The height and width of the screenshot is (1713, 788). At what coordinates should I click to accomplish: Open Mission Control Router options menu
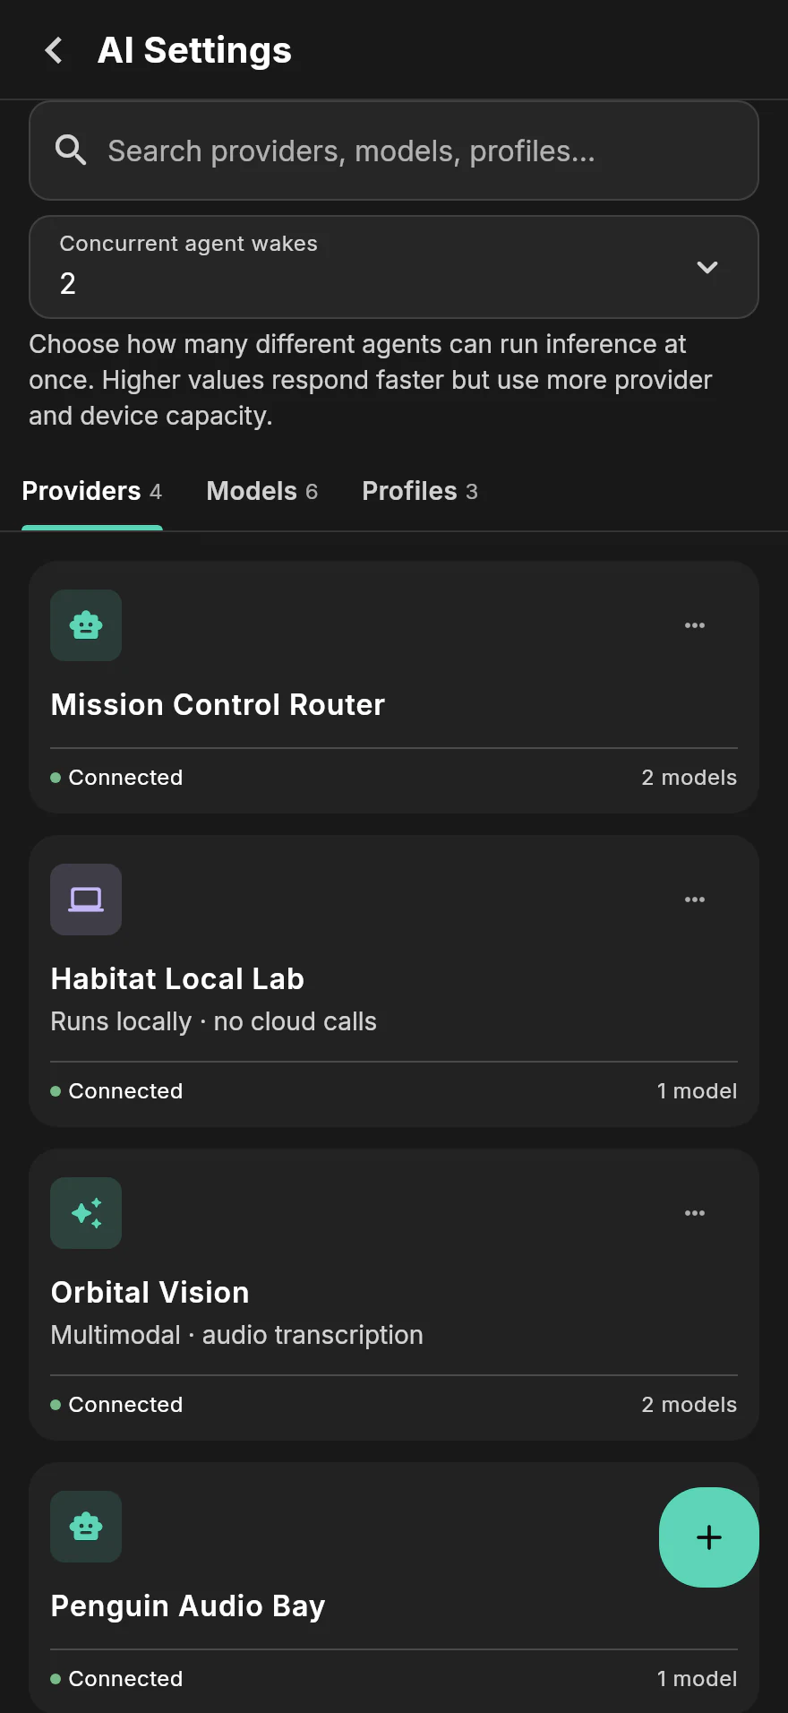click(695, 625)
